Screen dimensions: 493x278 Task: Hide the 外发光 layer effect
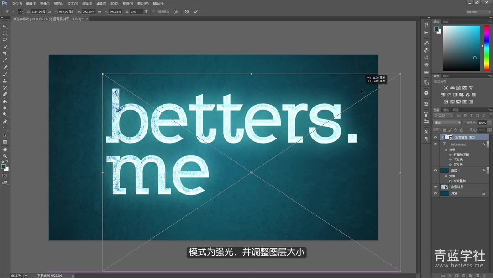click(450, 164)
